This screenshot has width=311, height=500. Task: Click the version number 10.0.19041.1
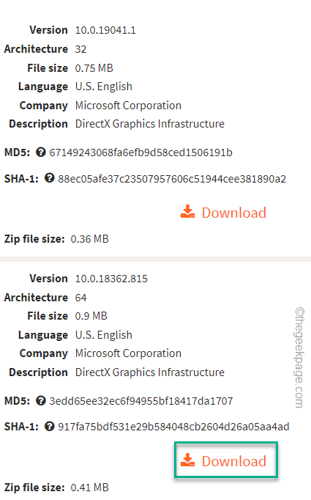tap(105, 30)
